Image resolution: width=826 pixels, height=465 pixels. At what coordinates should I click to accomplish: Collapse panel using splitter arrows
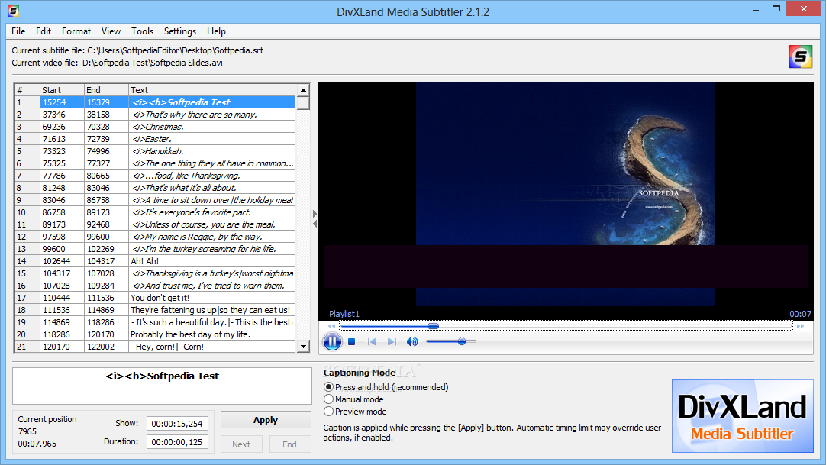(x=315, y=218)
